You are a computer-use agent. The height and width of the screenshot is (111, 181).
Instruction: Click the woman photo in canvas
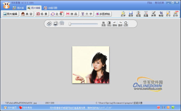(x=91, y=65)
